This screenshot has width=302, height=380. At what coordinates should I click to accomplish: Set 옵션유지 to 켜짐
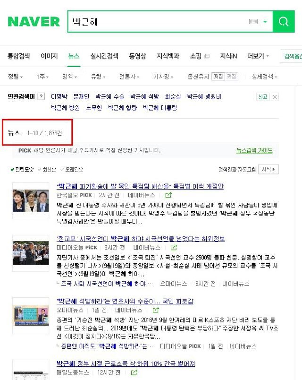[x=231, y=77]
